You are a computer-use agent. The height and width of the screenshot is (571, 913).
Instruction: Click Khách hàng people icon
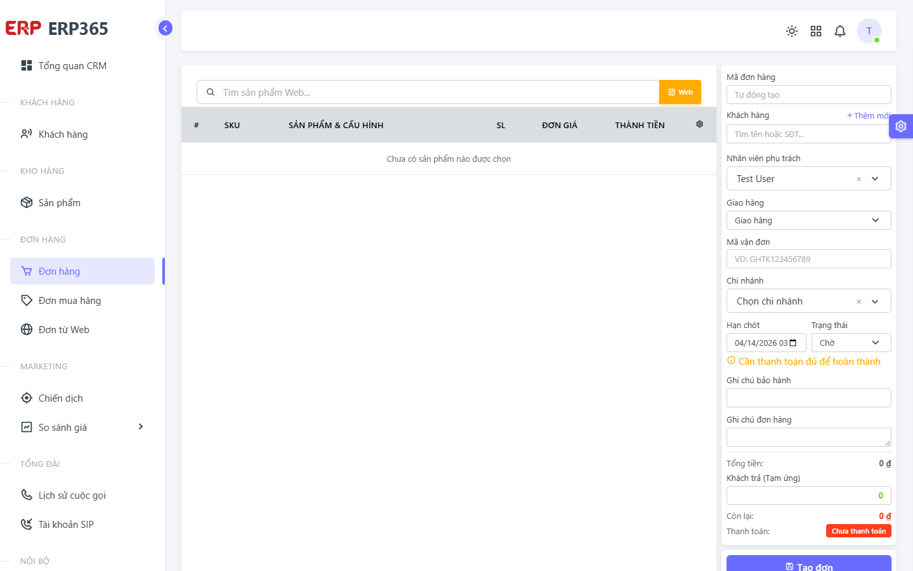(27, 134)
